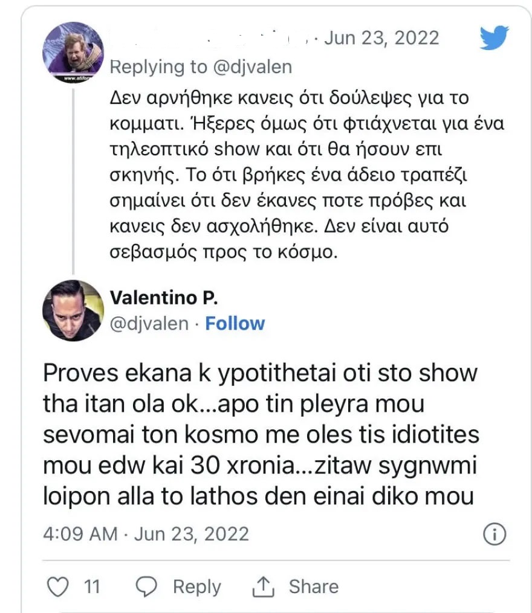The height and width of the screenshot is (613, 532).
Task: Open @djvalen mention in Replying to line
Action: (253, 67)
